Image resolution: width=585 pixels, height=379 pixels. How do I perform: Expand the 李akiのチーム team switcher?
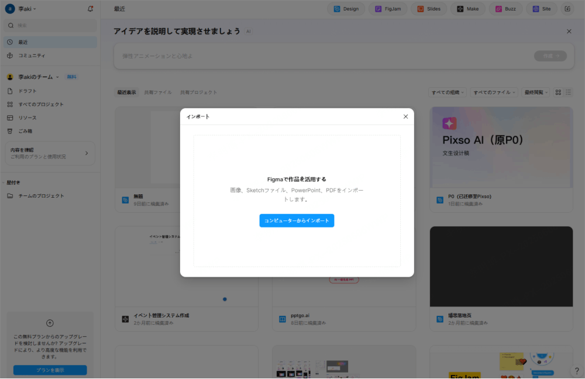click(39, 77)
